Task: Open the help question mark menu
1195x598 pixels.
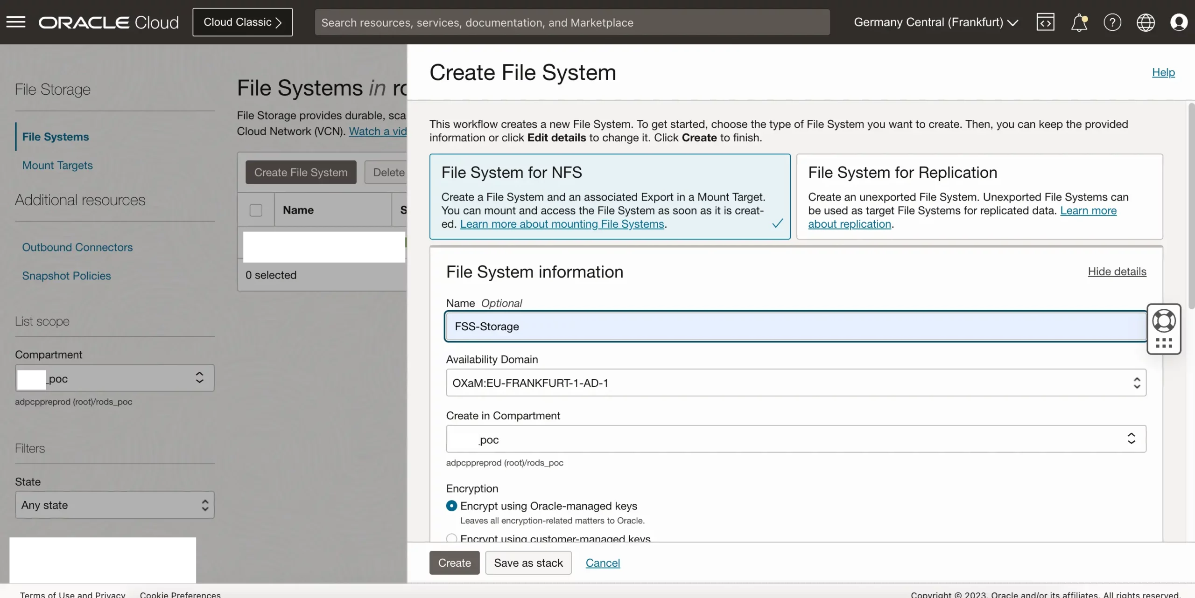Action: tap(1113, 22)
